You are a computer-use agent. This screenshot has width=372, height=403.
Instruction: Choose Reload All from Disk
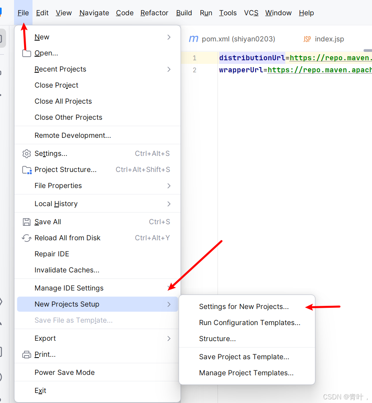pyautogui.click(x=97, y=238)
